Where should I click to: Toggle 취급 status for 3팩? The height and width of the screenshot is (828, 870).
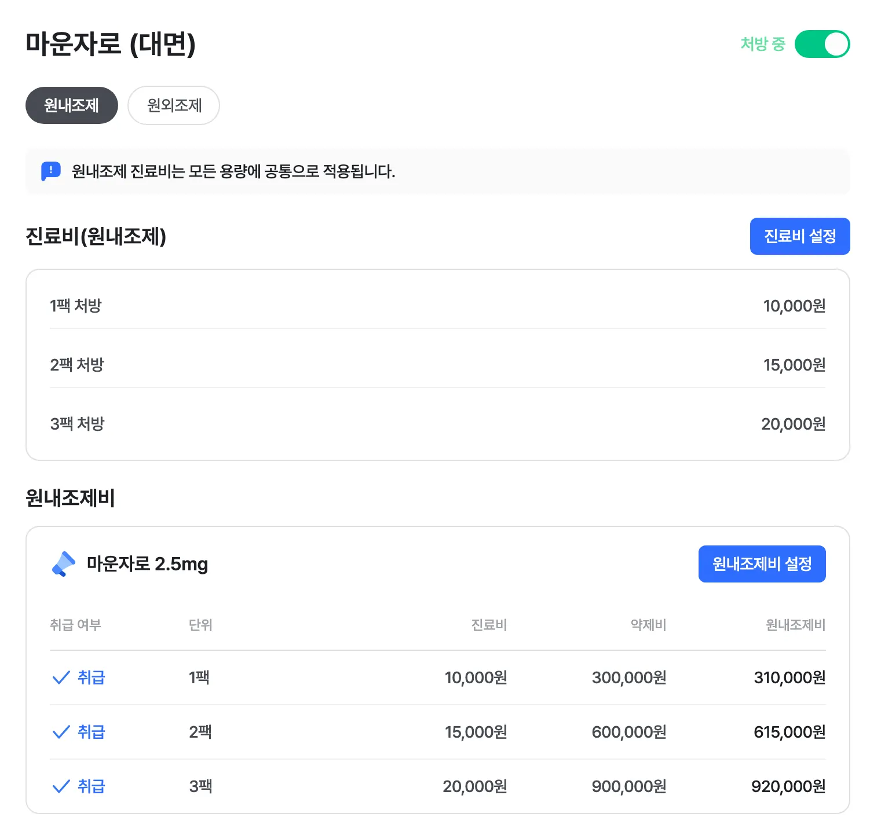91,786
